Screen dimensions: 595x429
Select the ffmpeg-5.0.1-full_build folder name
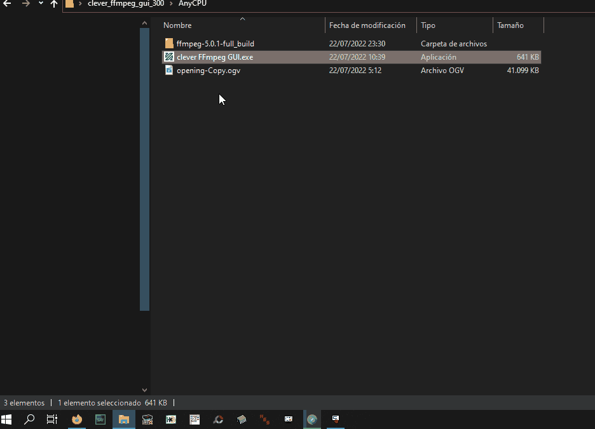pos(215,44)
